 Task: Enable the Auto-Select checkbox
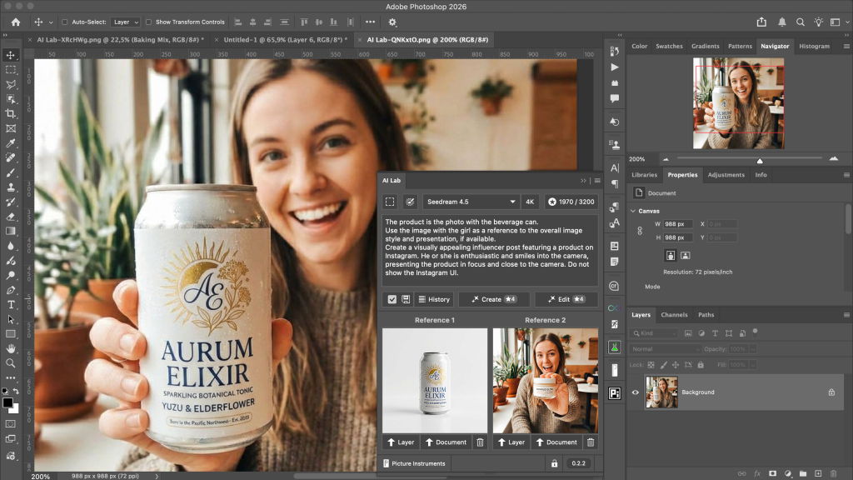pyautogui.click(x=65, y=22)
